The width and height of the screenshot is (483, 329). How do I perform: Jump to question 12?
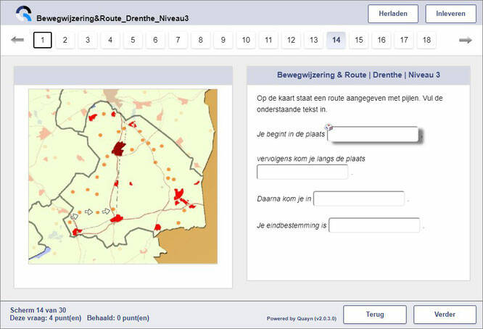291,40
